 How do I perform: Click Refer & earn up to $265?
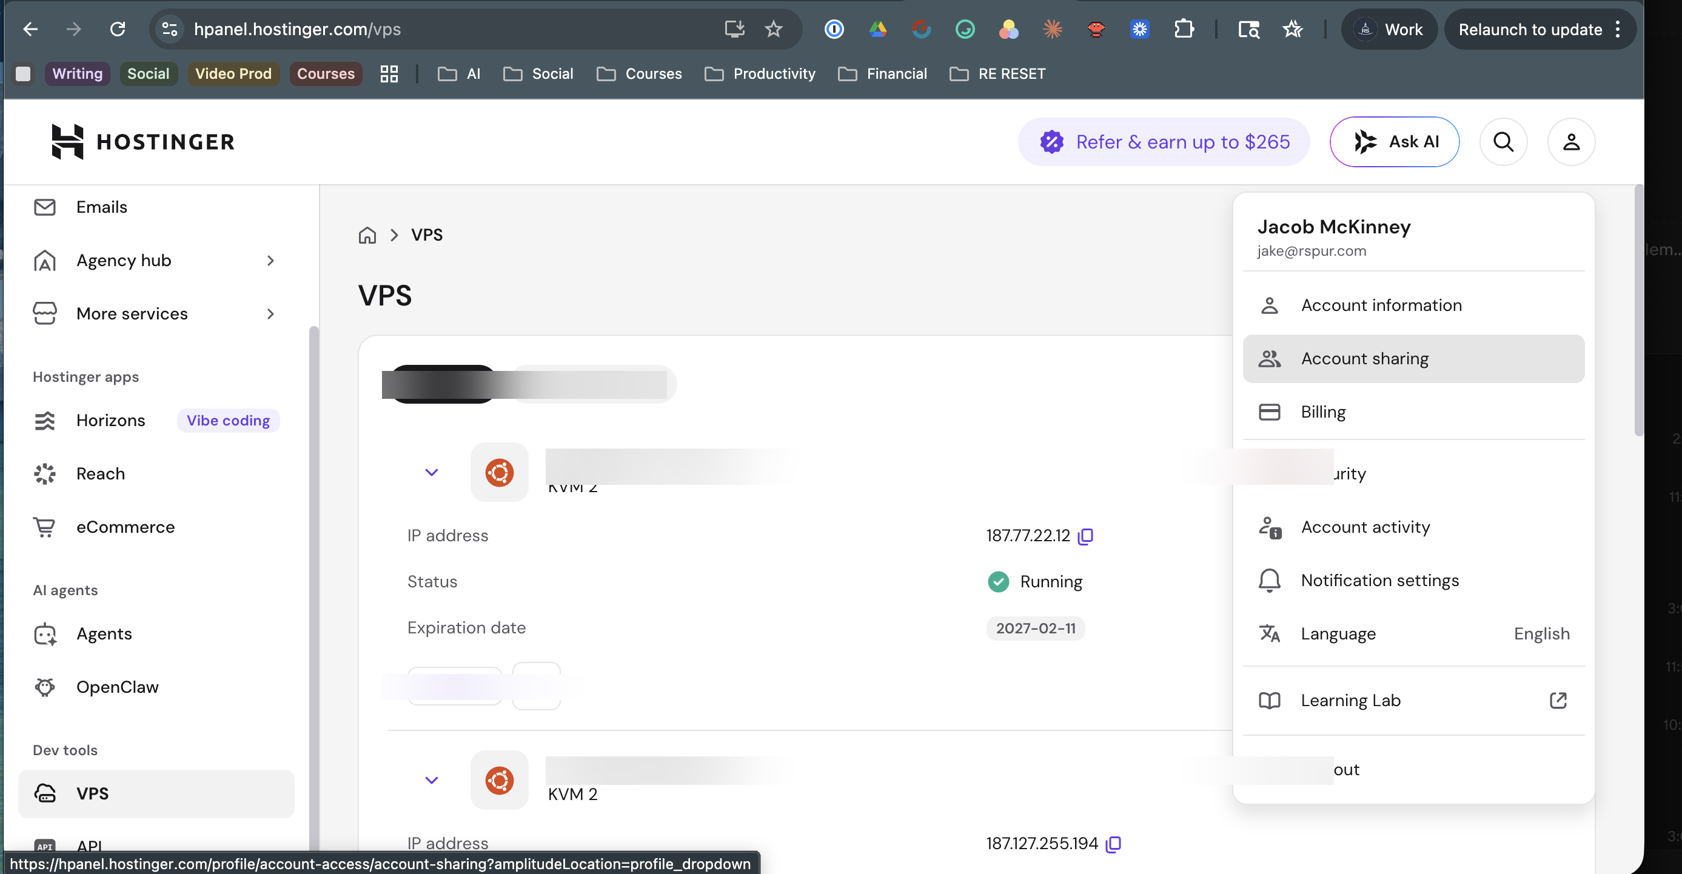(1164, 142)
